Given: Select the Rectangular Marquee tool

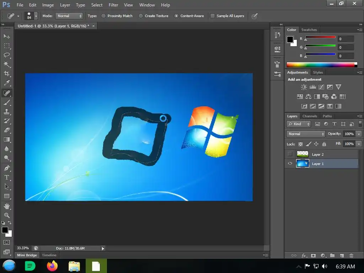Looking at the screenshot, I should coord(7,46).
